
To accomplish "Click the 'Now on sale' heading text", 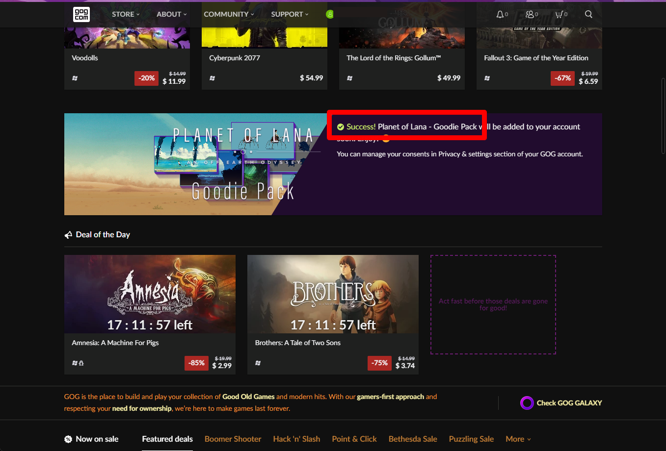I will click(97, 439).
